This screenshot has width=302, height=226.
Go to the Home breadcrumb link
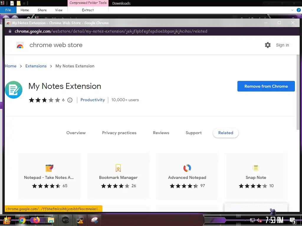11,66
